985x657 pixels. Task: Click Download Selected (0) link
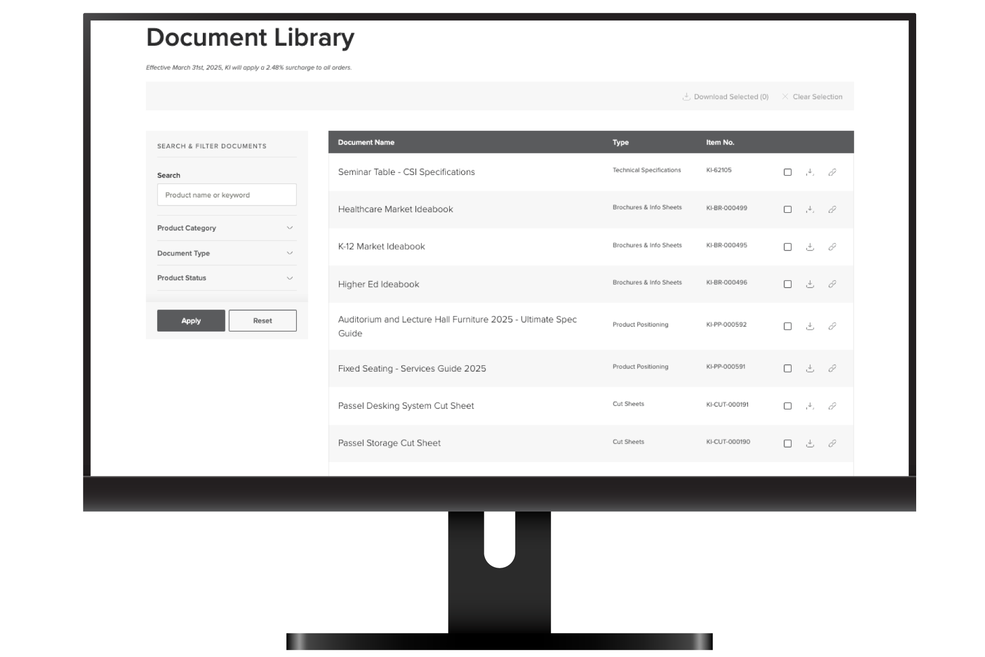tap(725, 97)
